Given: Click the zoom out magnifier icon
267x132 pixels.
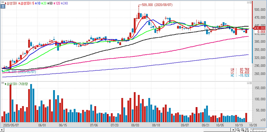Looking at the screenshot, I should click(238, 130).
